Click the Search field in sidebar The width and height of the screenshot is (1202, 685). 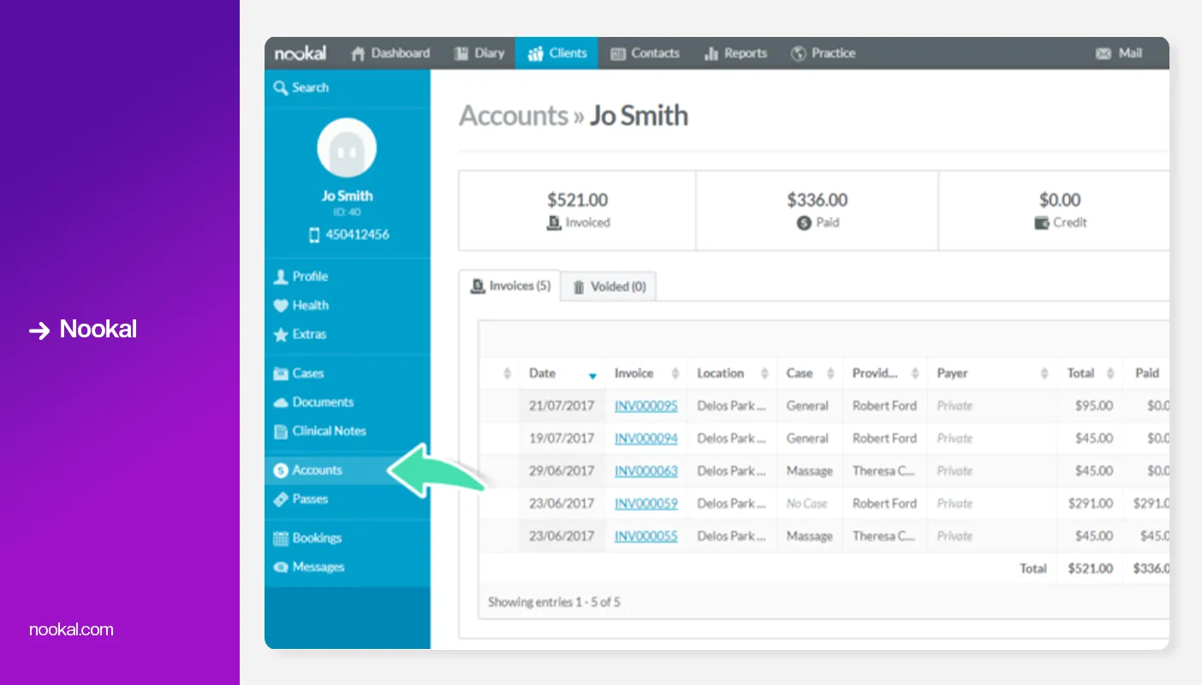point(347,87)
